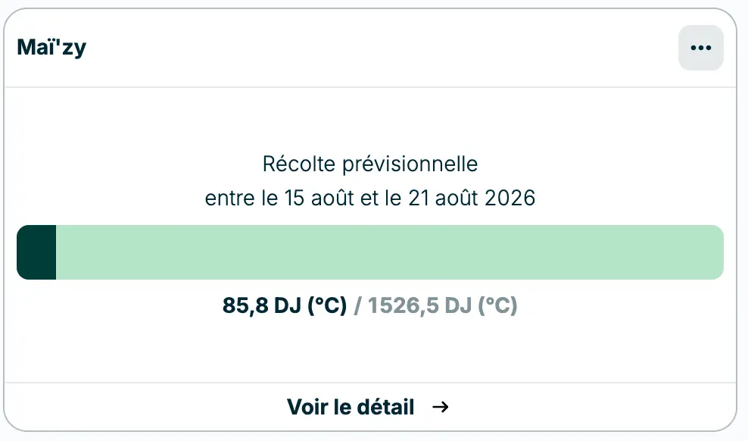
Task: Click the Récolte prévisionnelle text
Action: click(369, 164)
